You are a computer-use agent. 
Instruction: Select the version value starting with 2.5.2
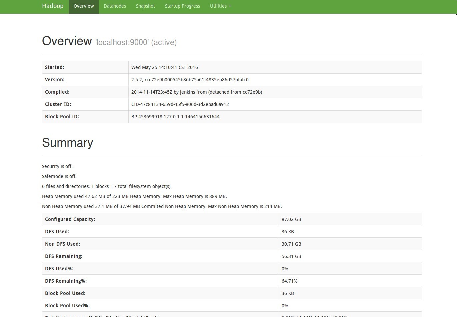point(190,80)
